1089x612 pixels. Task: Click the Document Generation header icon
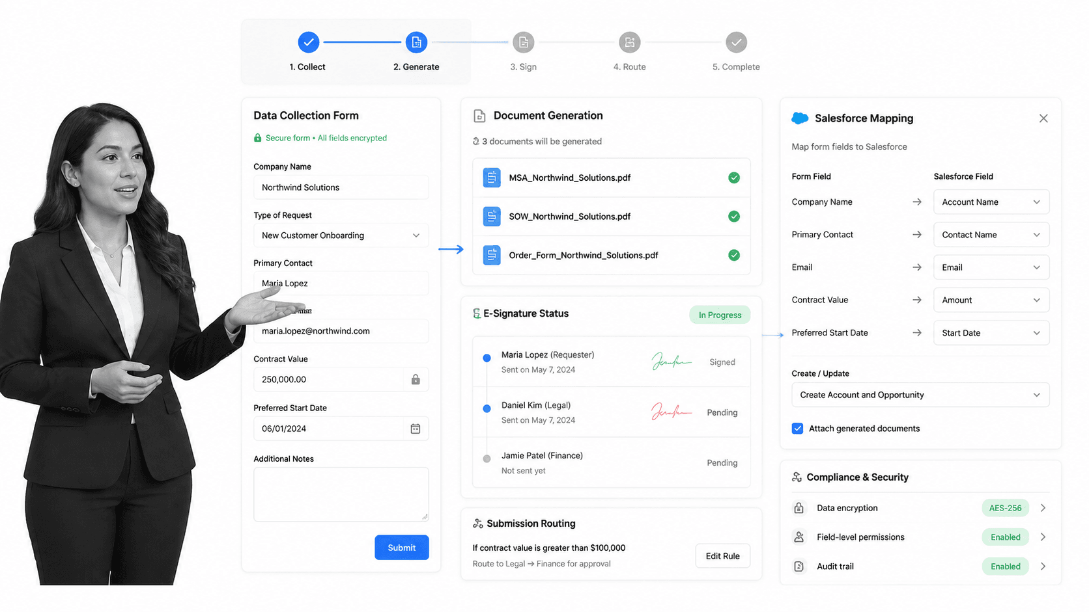click(479, 116)
